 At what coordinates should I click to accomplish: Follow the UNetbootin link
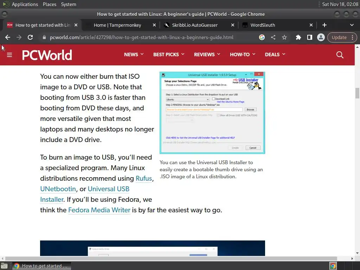(58, 189)
